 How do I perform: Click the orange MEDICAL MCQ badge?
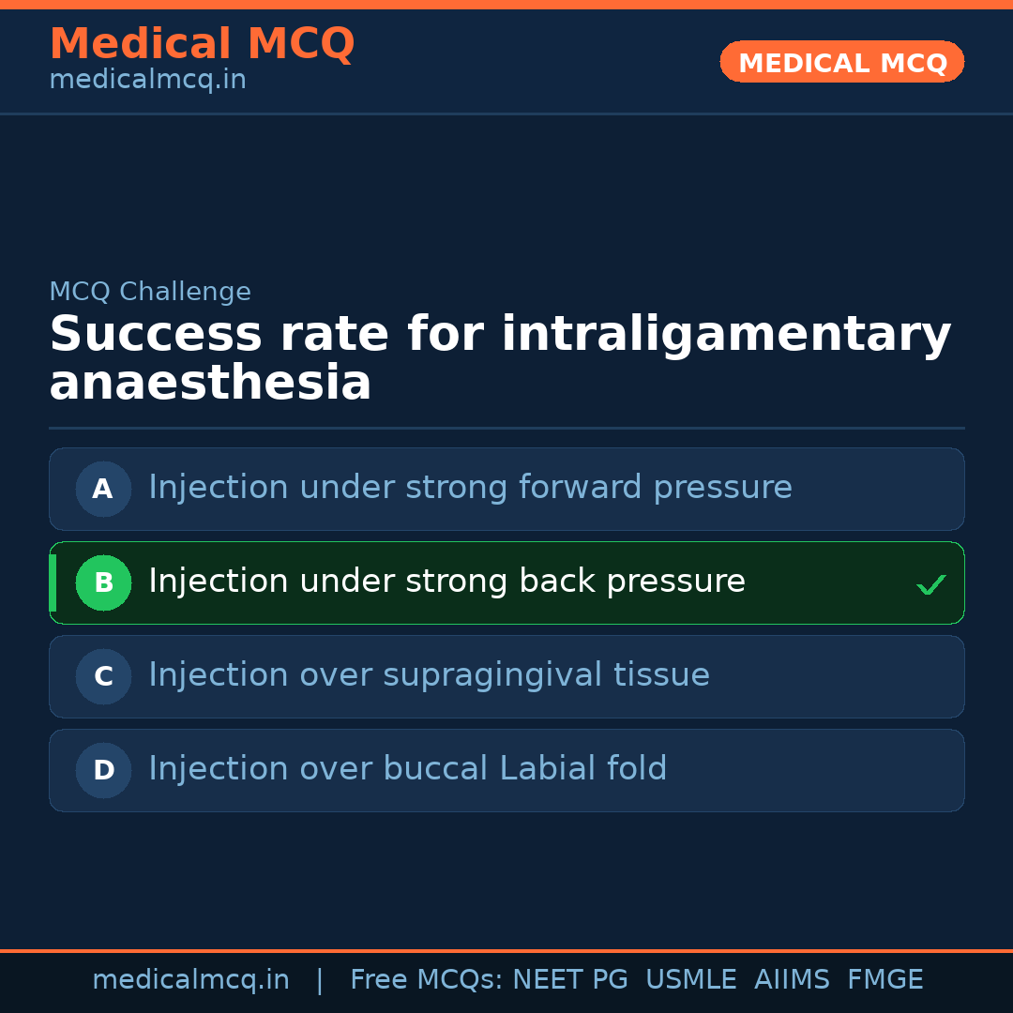pos(841,62)
